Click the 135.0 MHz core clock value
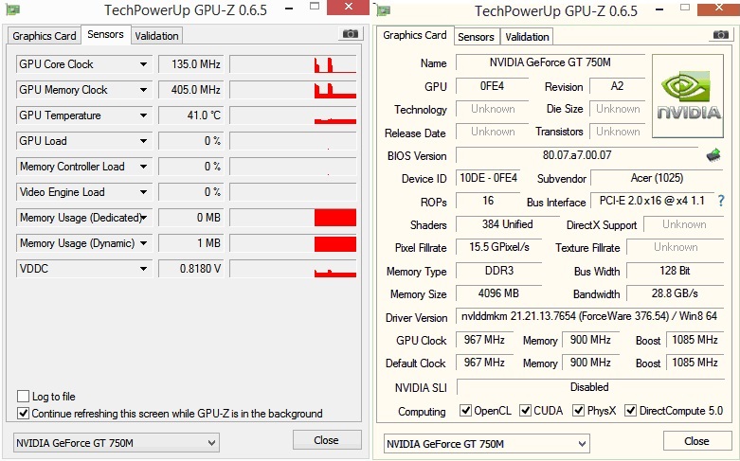 pyautogui.click(x=190, y=64)
